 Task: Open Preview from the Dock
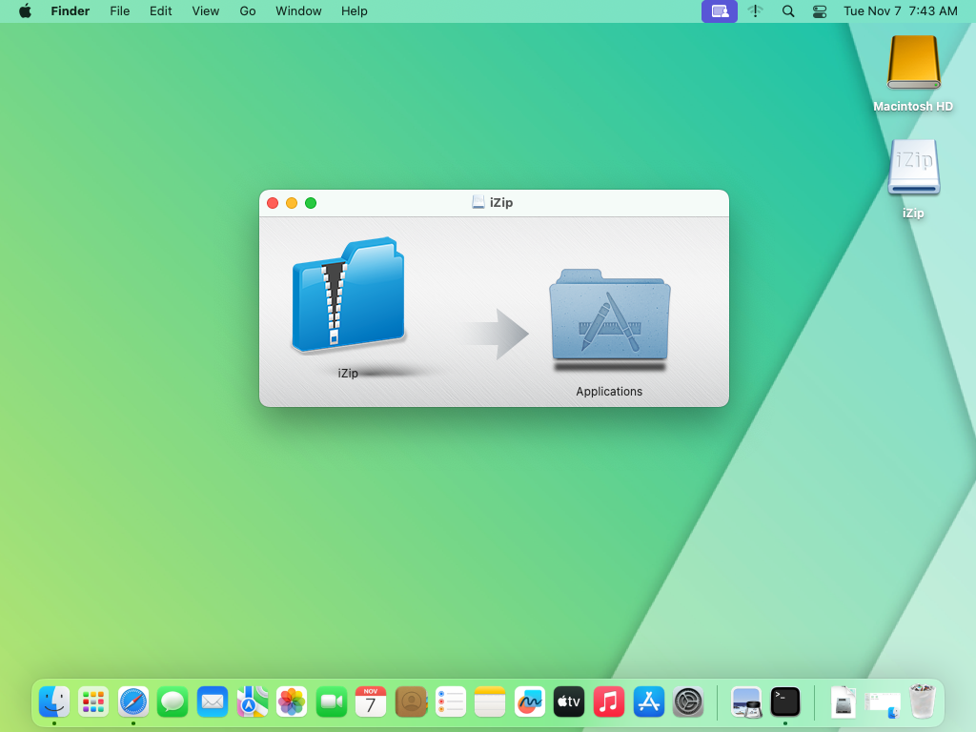coord(745,702)
